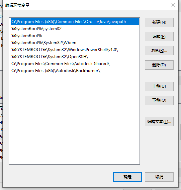Click the first empty row below Backburner
Image resolution: width=181 pixels, height=190 pixels.
(74, 78)
